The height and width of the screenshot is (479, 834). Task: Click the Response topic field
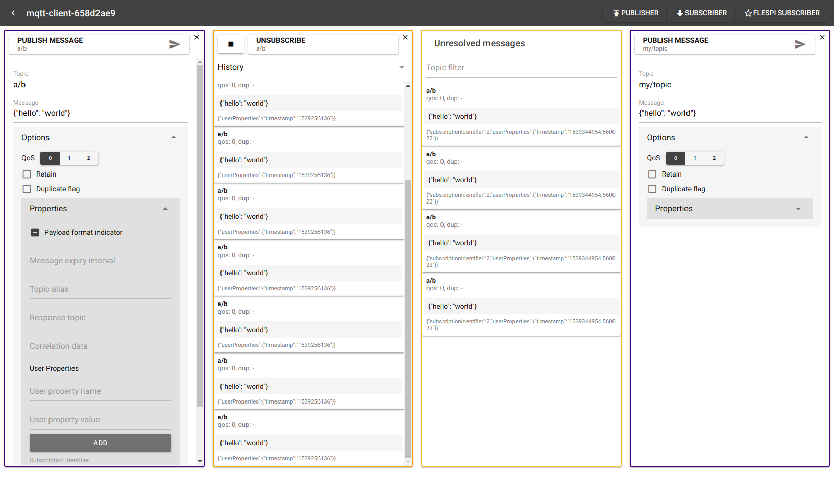click(101, 318)
